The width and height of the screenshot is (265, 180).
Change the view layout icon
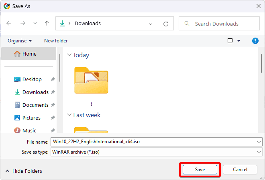[x=230, y=41]
